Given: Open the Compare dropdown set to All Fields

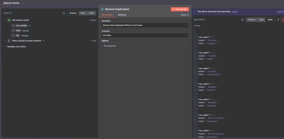Looking at the screenshot, I should pos(145,36).
